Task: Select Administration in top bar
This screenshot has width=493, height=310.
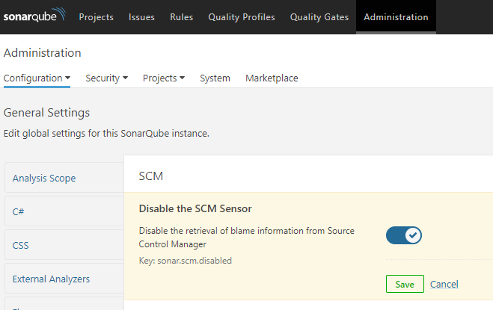Action: tap(396, 17)
